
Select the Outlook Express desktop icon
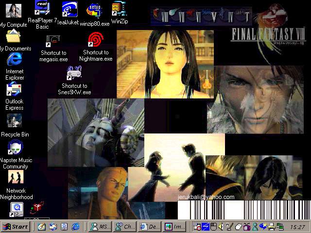pos(14,90)
